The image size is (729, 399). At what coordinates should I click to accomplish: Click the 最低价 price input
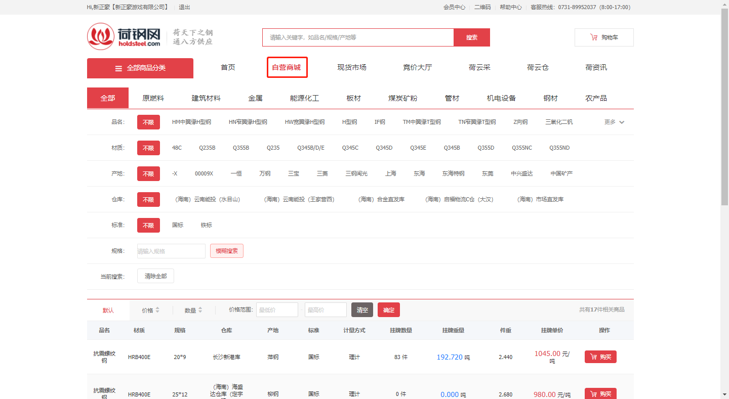coord(277,310)
